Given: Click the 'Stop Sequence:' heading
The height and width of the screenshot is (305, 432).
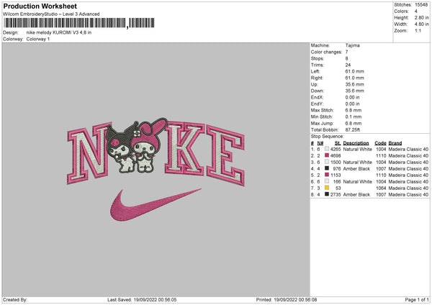Looking at the screenshot, I should tap(328, 136).
